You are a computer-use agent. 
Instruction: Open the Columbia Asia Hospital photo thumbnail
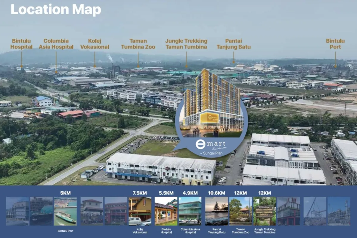coord(190,211)
